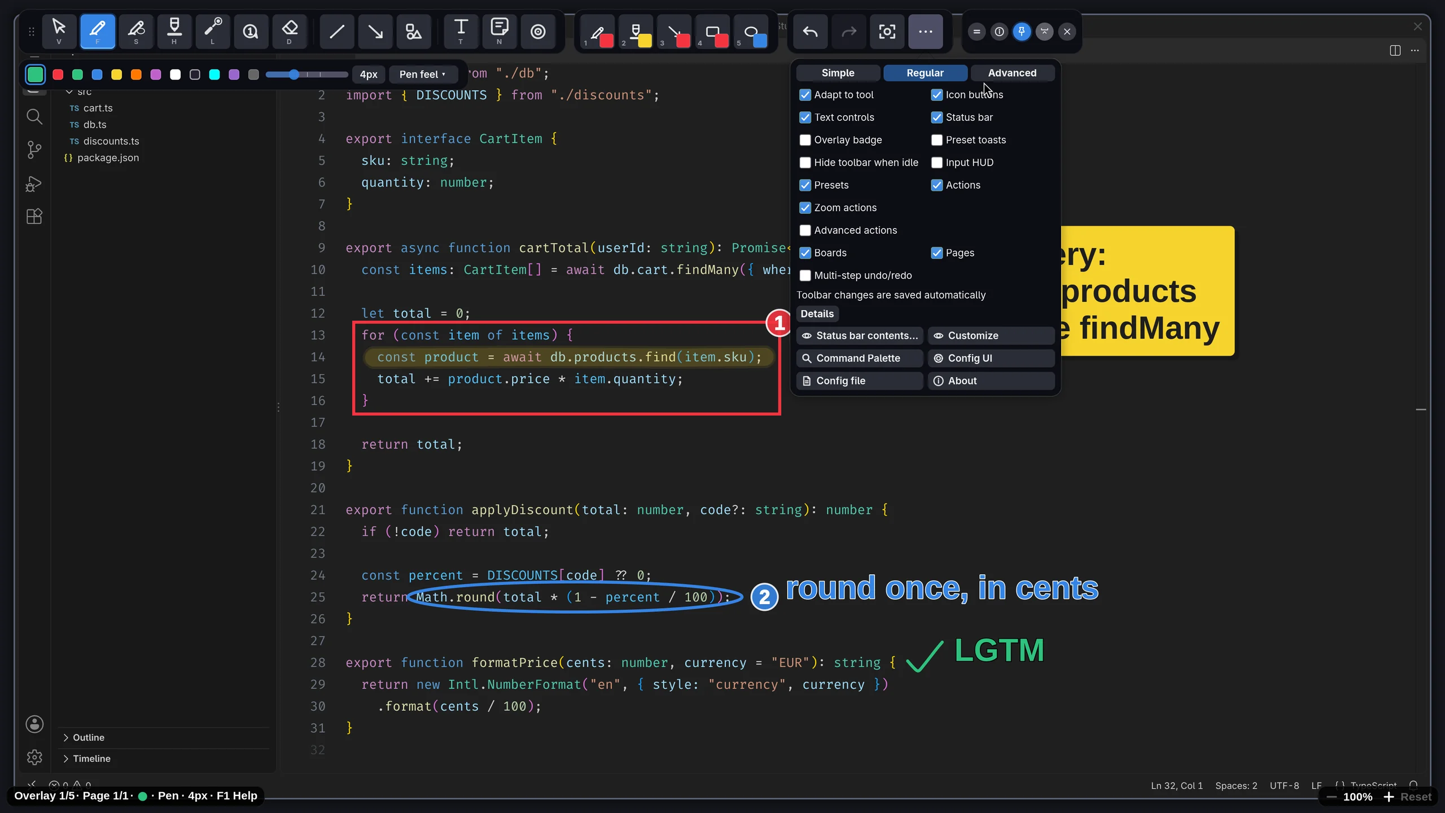Take a screen capture with the frame icon
The width and height of the screenshot is (1445, 813).
887,31
